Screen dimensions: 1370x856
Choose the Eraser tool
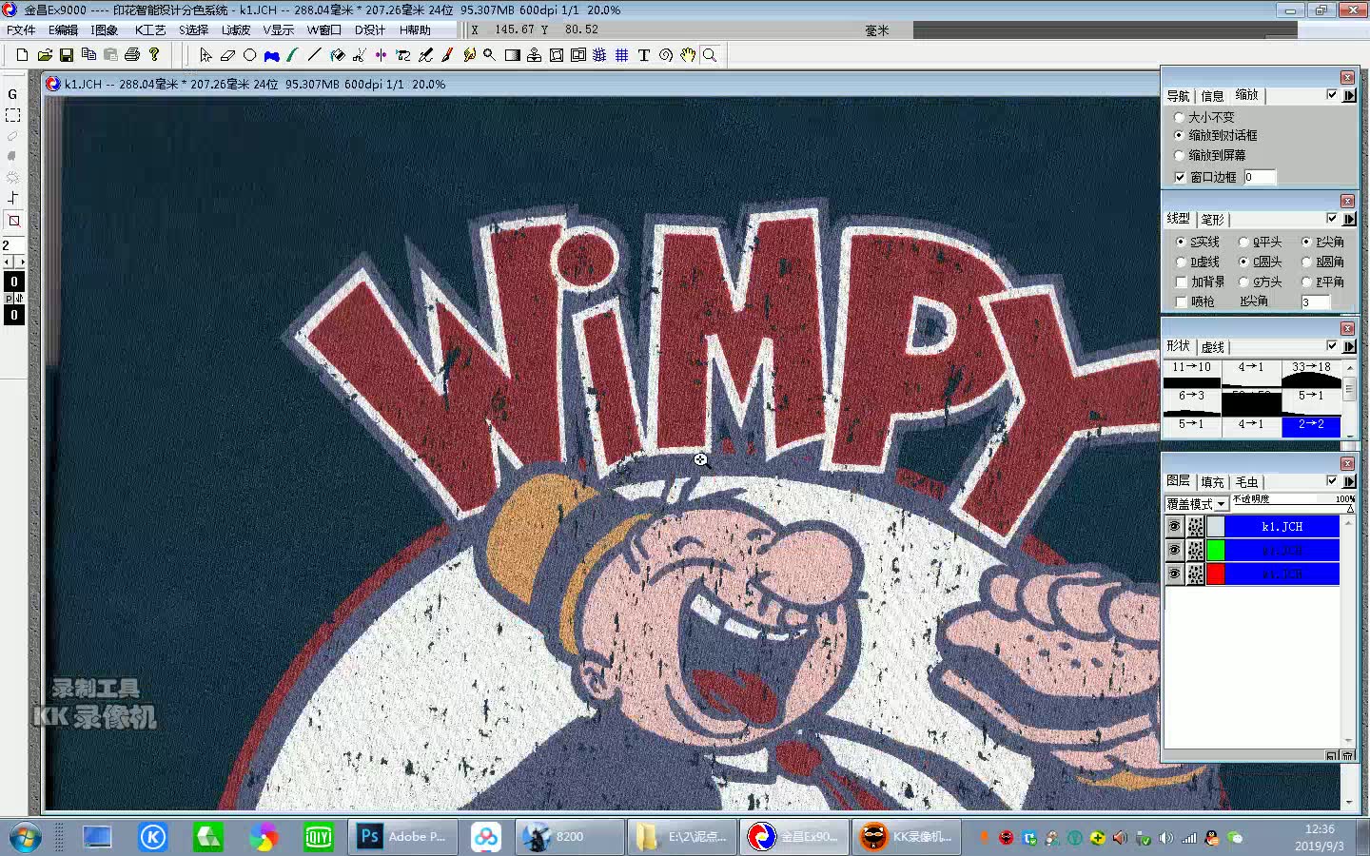pos(227,55)
